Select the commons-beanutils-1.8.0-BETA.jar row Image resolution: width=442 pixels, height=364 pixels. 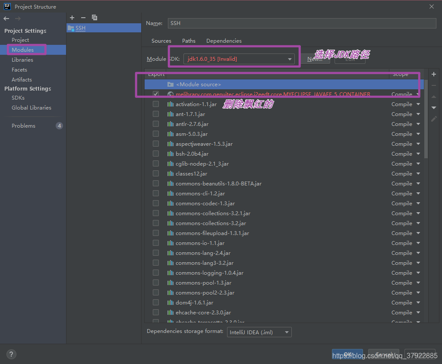[x=284, y=183]
